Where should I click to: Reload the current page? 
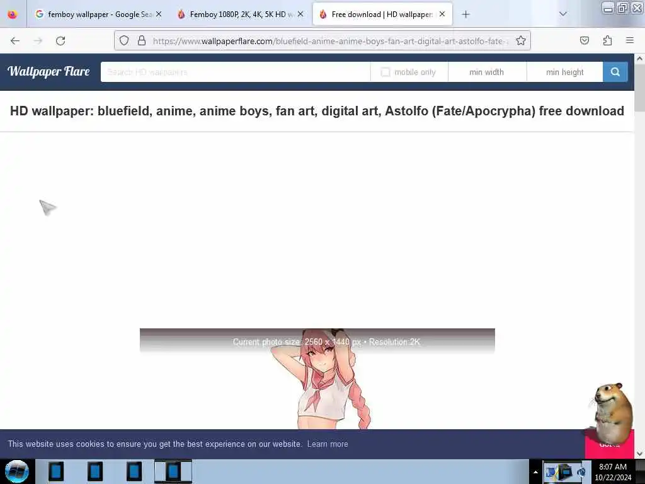pyautogui.click(x=60, y=41)
